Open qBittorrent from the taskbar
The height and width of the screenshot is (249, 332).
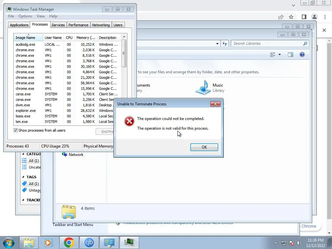tap(89, 243)
